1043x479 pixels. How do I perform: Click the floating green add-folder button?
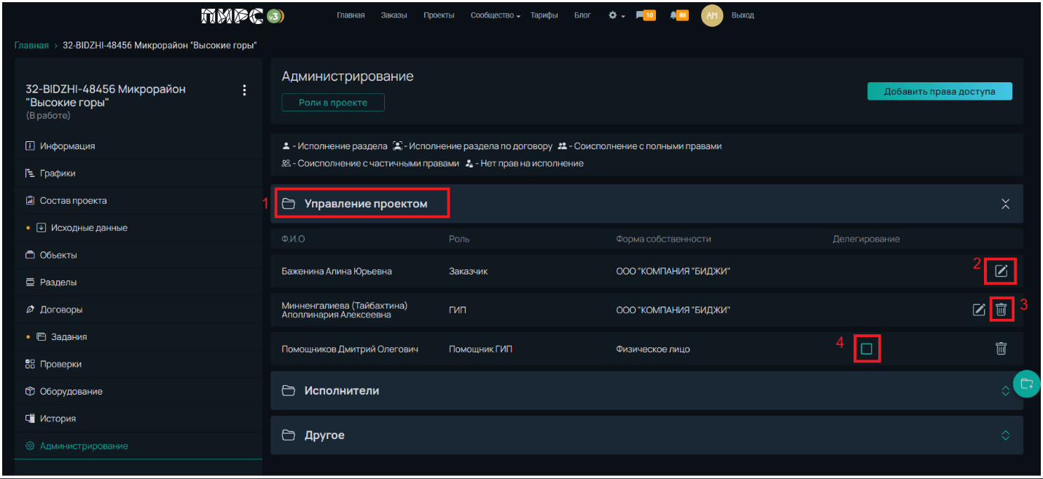(x=1026, y=384)
